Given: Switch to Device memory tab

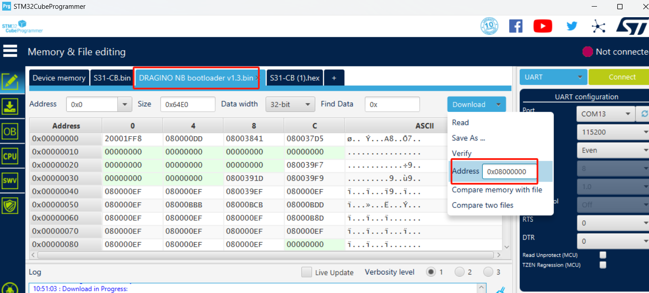Looking at the screenshot, I should (x=59, y=78).
